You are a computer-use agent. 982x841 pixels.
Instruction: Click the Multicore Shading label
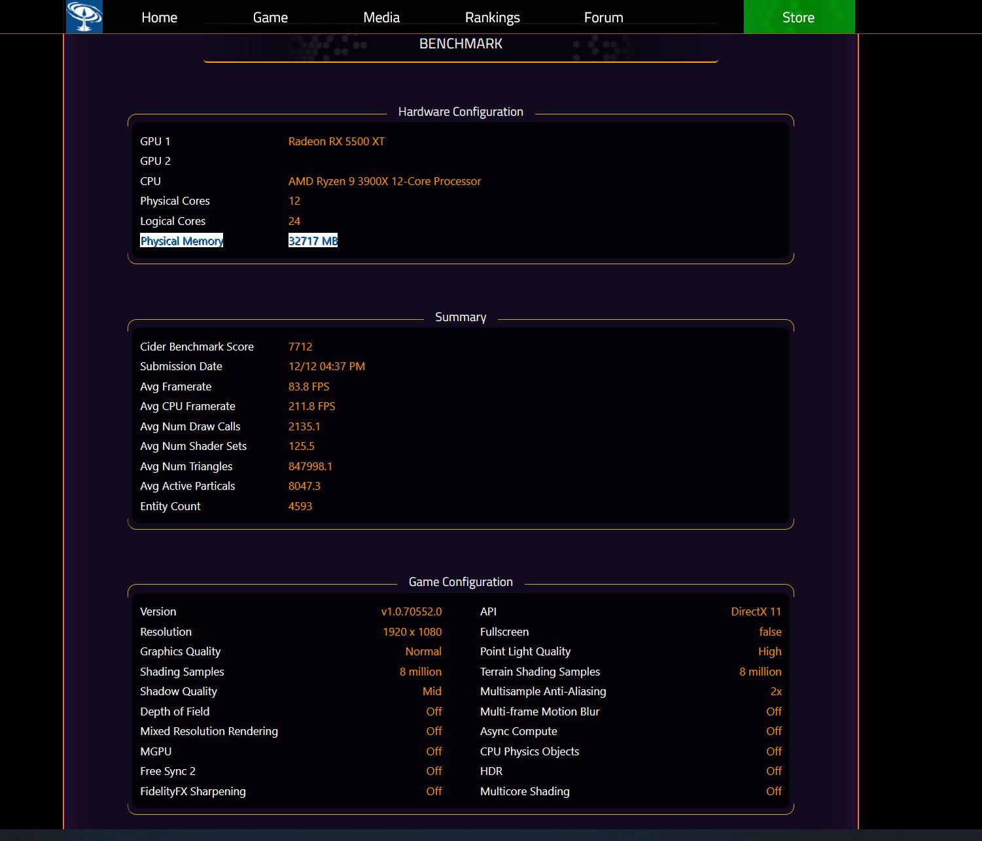pyautogui.click(x=525, y=791)
